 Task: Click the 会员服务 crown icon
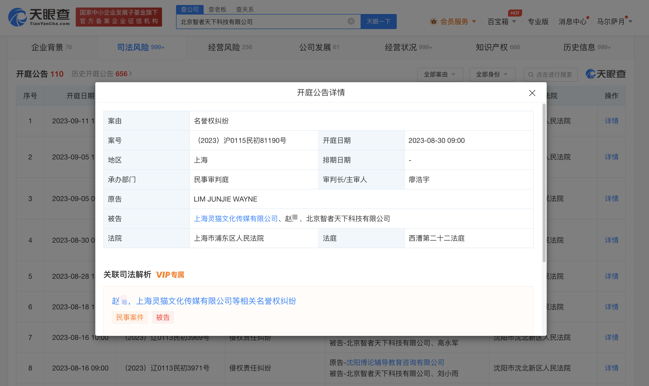pos(434,21)
